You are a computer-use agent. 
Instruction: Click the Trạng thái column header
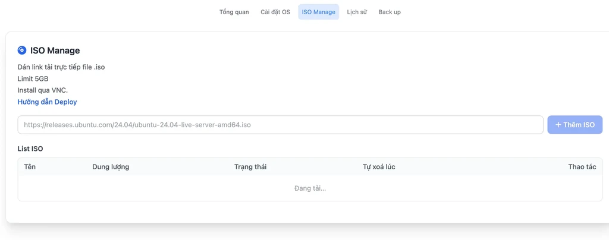(x=250, y=167)
